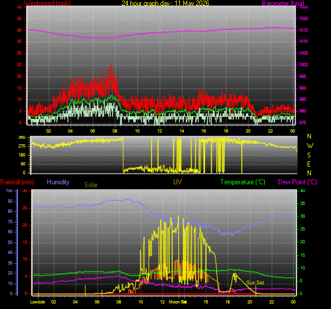Click the '1015' barometer axis value
Screen dimensions: 331x309
[303, 30]
